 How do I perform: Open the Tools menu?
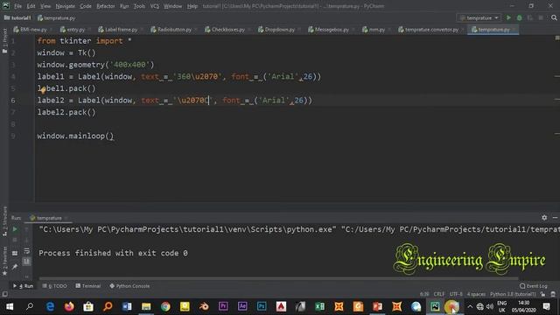[x=139, y=6]
